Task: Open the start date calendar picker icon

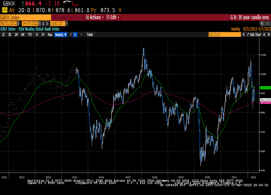Action: 18,24
